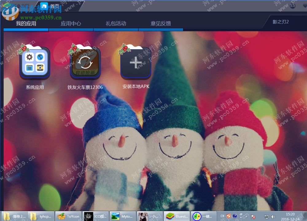Open the Action Center flag icon
The width and height of the screenshot is (307, 221).
[253, 217]
